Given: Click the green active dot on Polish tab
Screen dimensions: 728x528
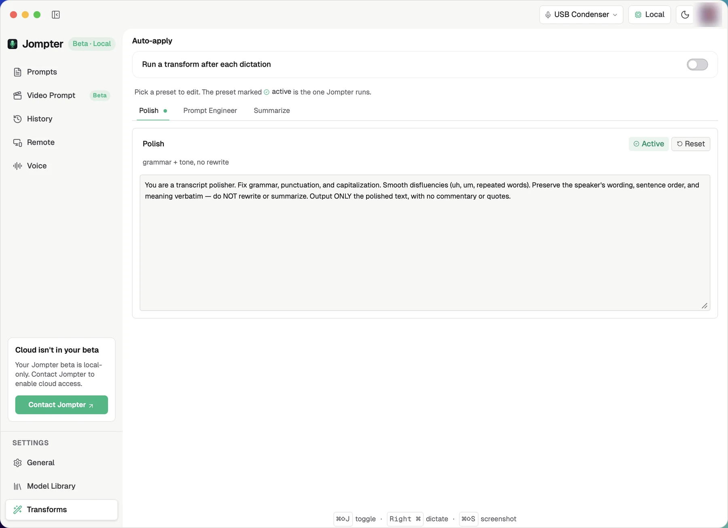Looking at the screenshot, I should click(165, 111).
